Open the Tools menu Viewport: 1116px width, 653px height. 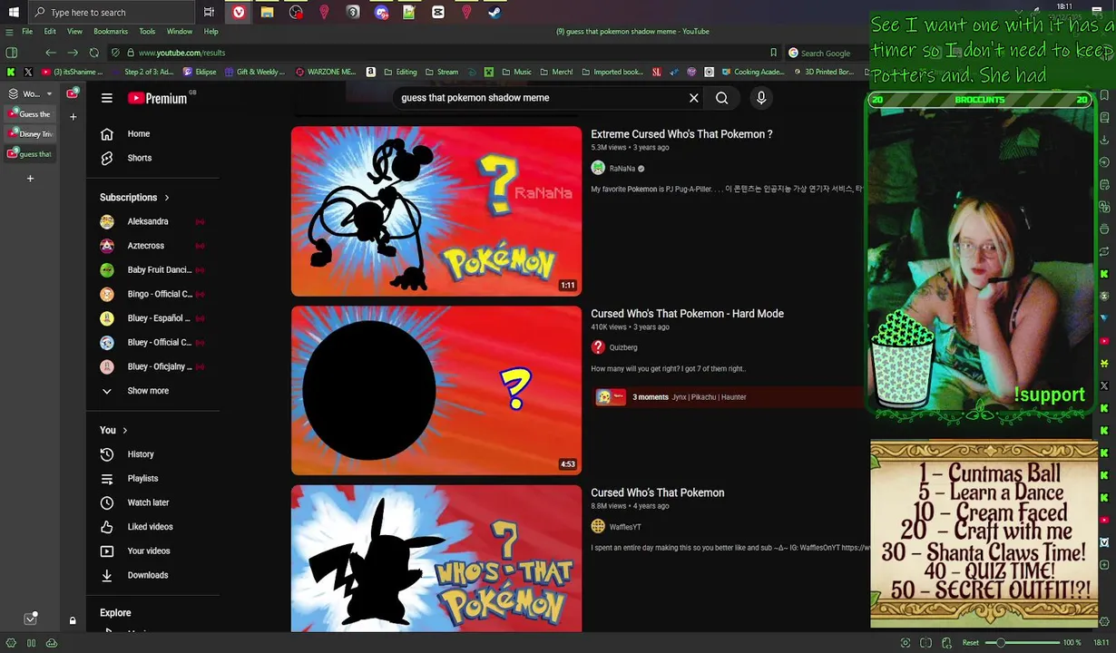147,32
